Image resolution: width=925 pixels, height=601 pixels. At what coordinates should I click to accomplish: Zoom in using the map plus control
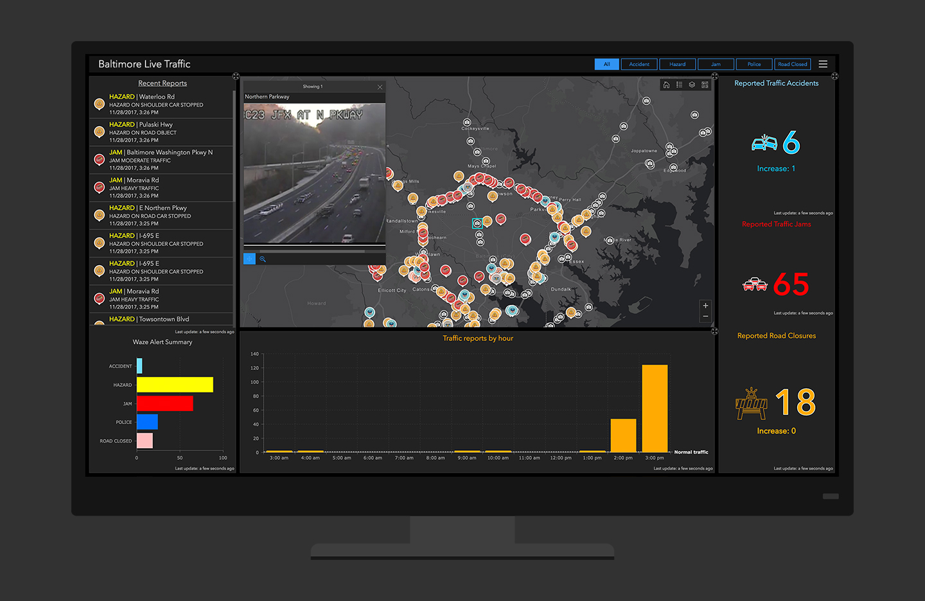click(705, 305)
